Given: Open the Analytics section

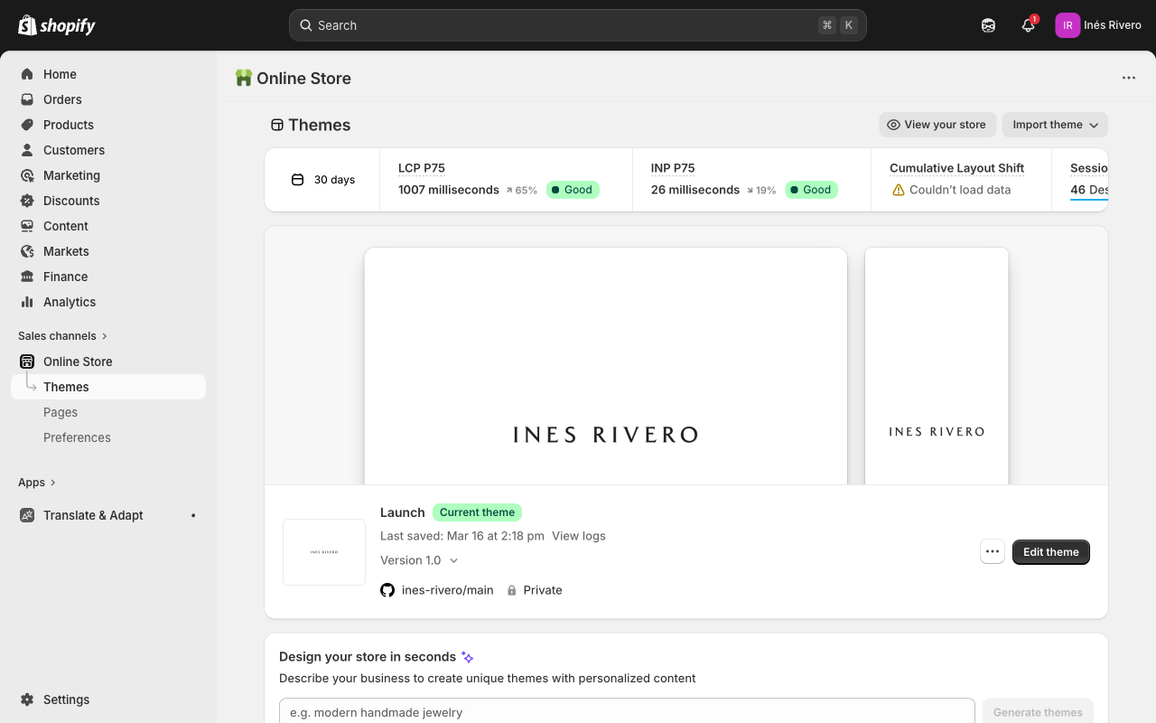Looking at the screenshot, I should tap(69, 302).
